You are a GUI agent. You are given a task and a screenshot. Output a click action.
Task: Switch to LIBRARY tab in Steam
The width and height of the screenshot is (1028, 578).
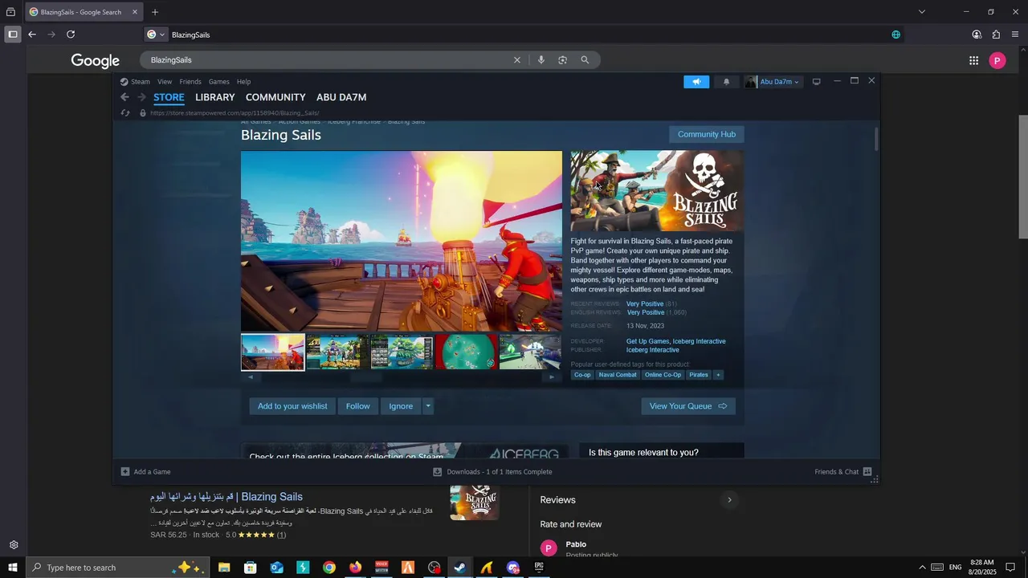coord(215,97)
